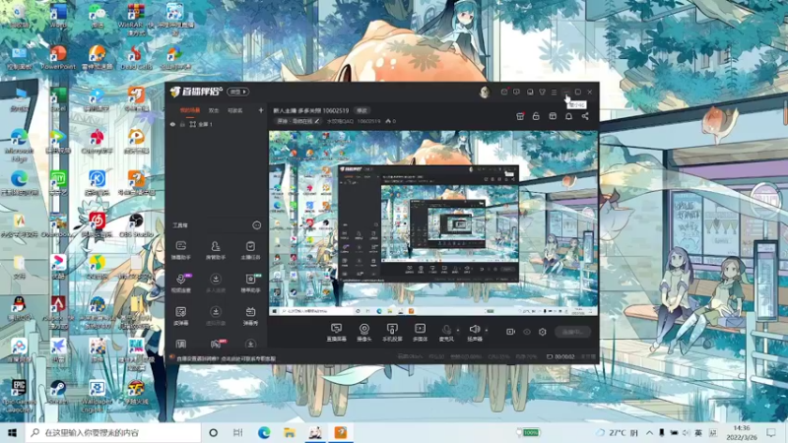Open the skin shirt icon in title bar

click(x=543, y=92)
